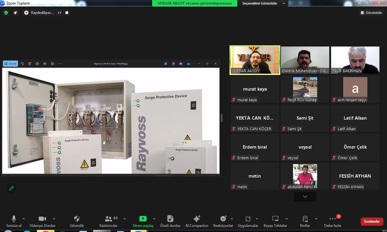Open AI Companion from the toolbar
This screenshot has height=232, width=387.
tap(197, 221)
